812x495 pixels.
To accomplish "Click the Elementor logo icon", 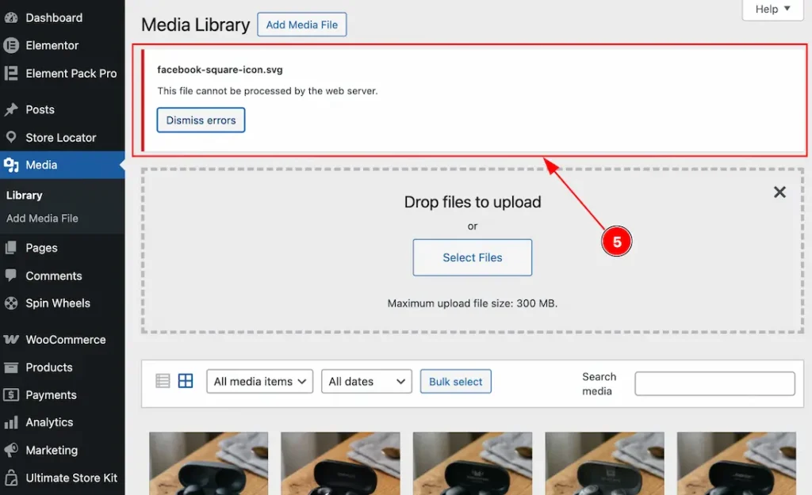I will tap(11, 45).
